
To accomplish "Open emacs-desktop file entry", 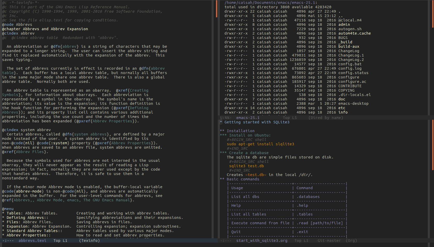I will click(x=353, y=103).
